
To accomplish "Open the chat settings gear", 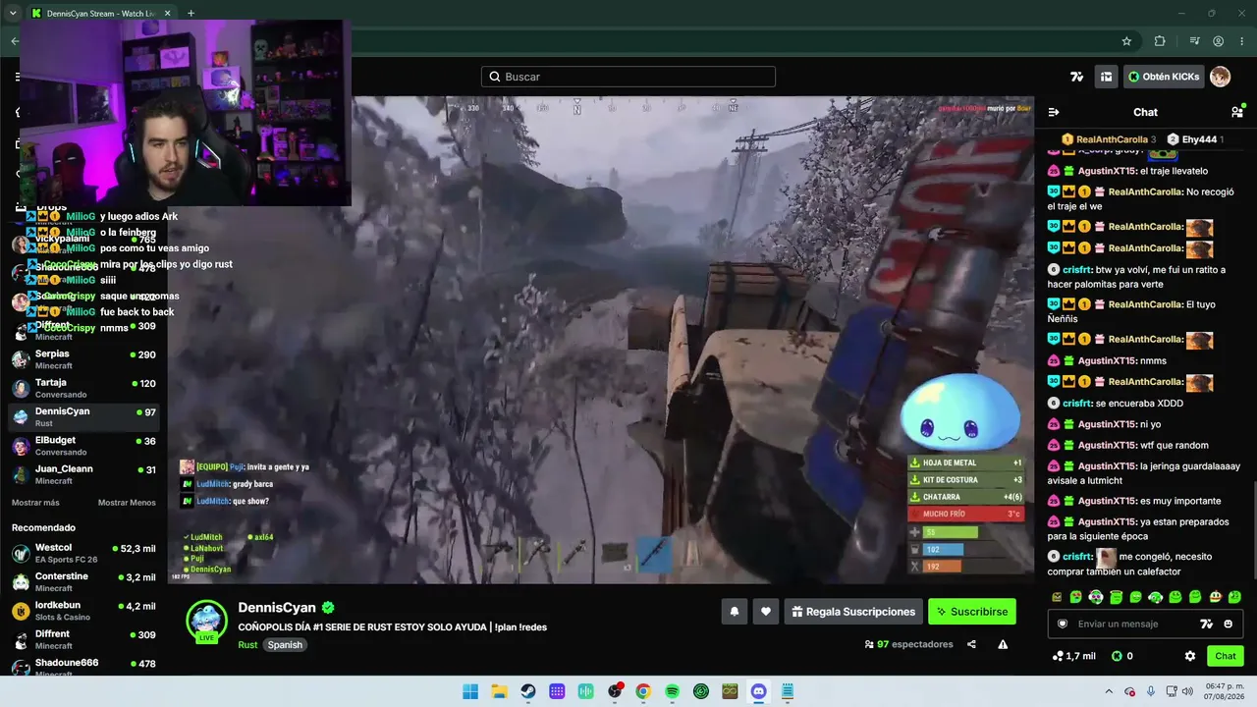I will [1190, 656].
